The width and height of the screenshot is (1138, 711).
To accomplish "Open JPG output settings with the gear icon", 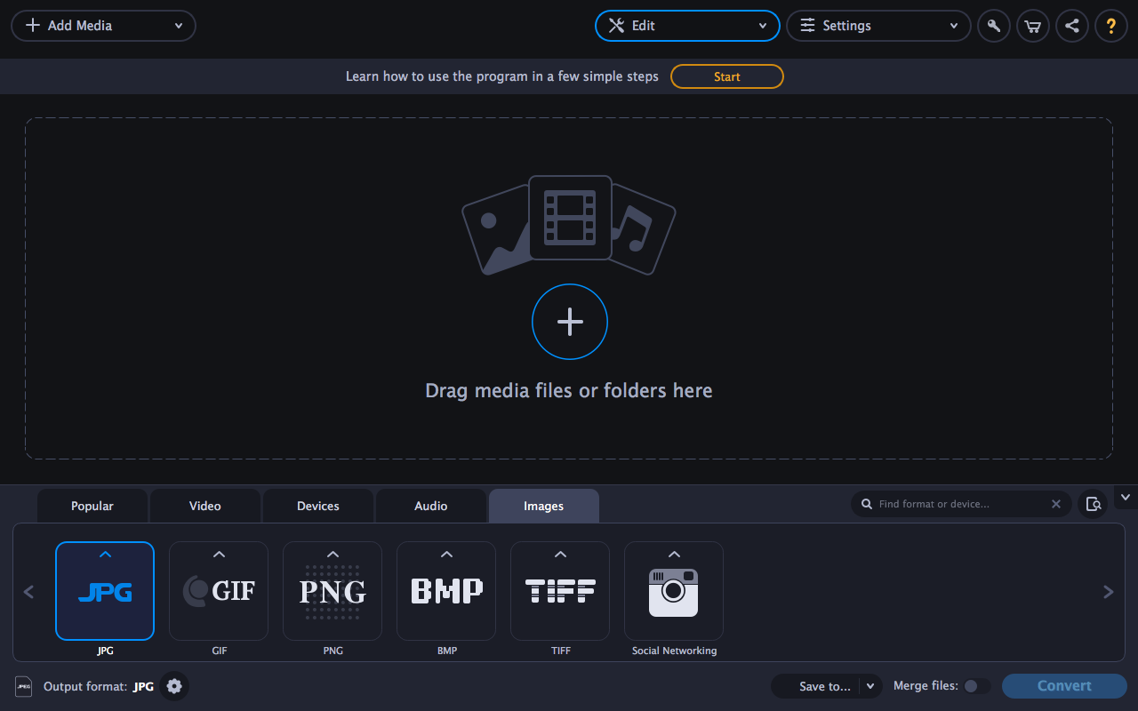I will [174, 686].
